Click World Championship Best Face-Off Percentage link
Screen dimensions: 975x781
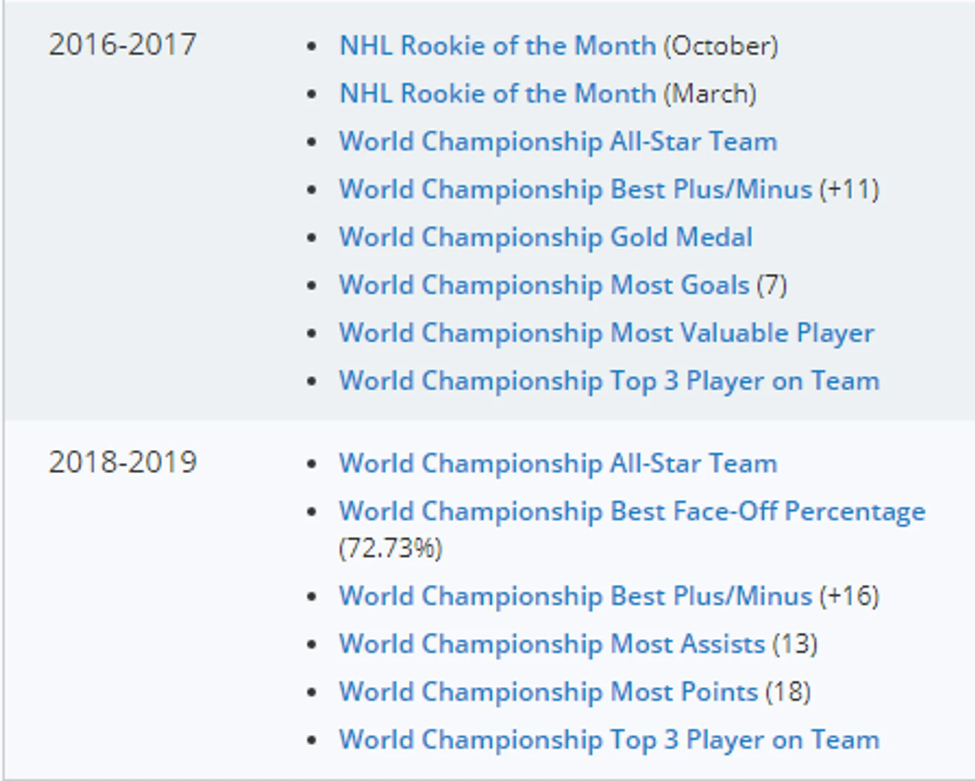pyautogui.click(x=632, y=512)
